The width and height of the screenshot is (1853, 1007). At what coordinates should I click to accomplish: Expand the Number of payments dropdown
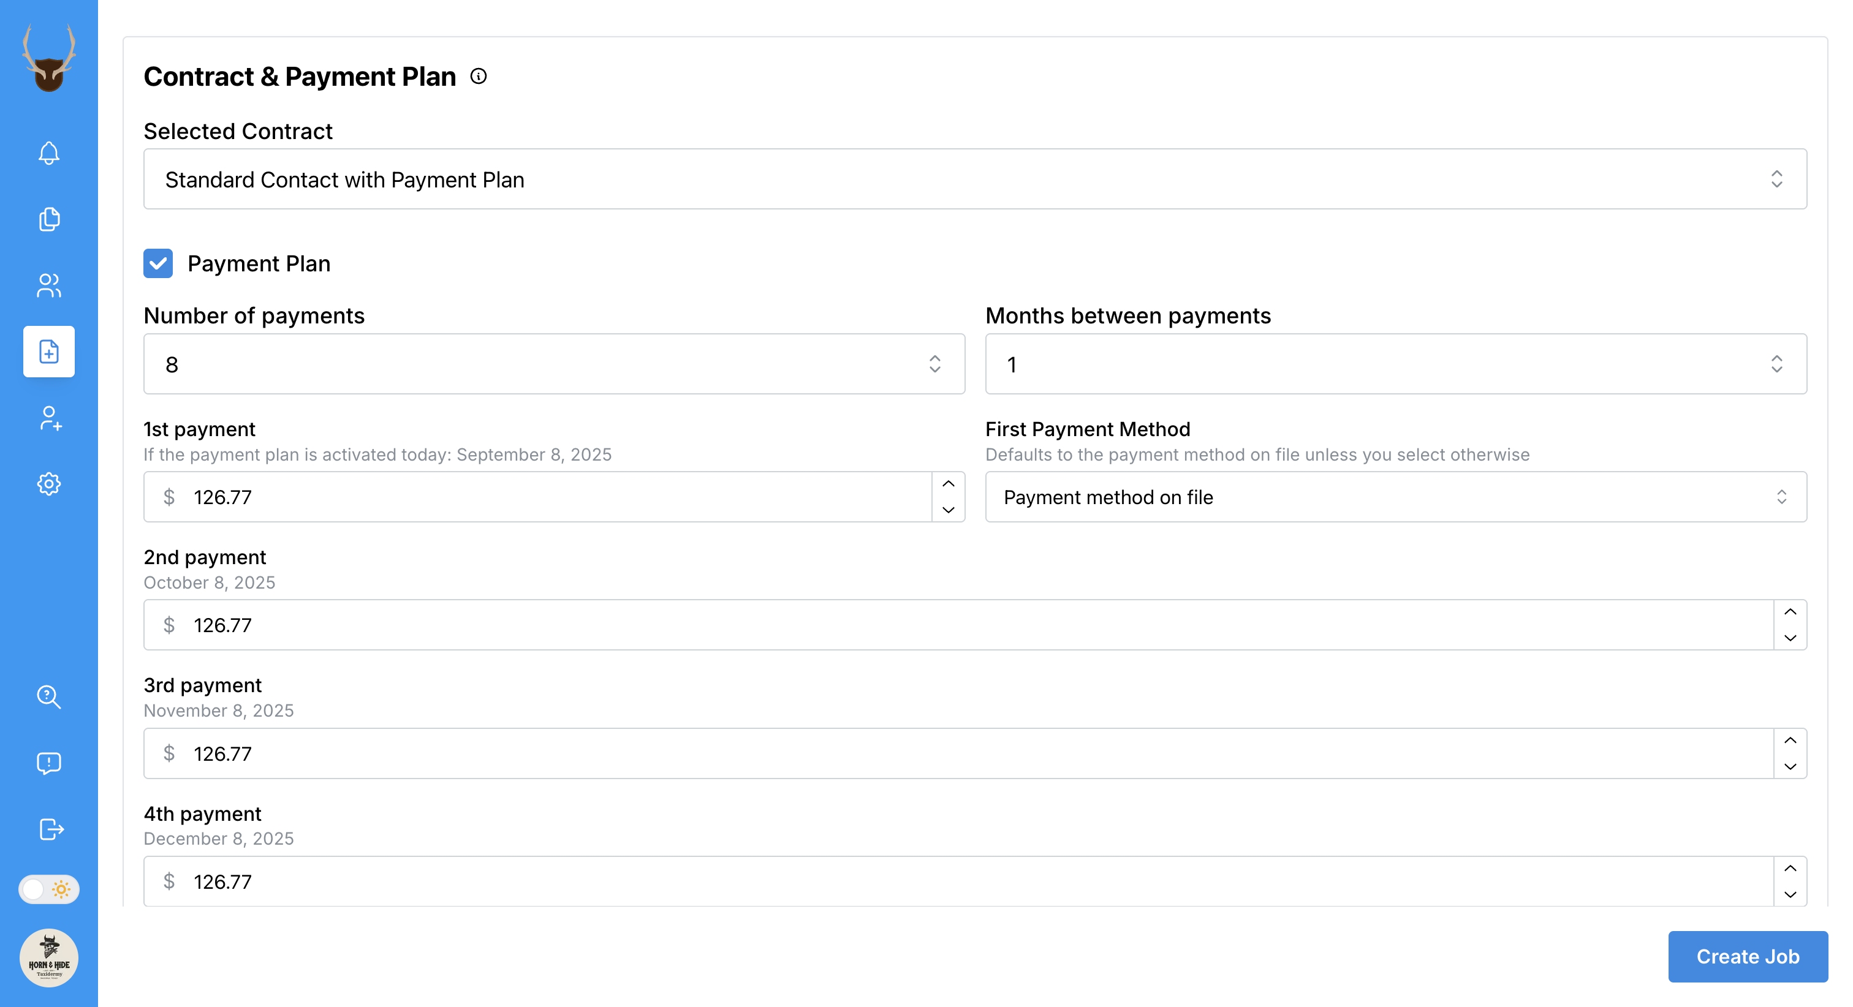[554, 364]
